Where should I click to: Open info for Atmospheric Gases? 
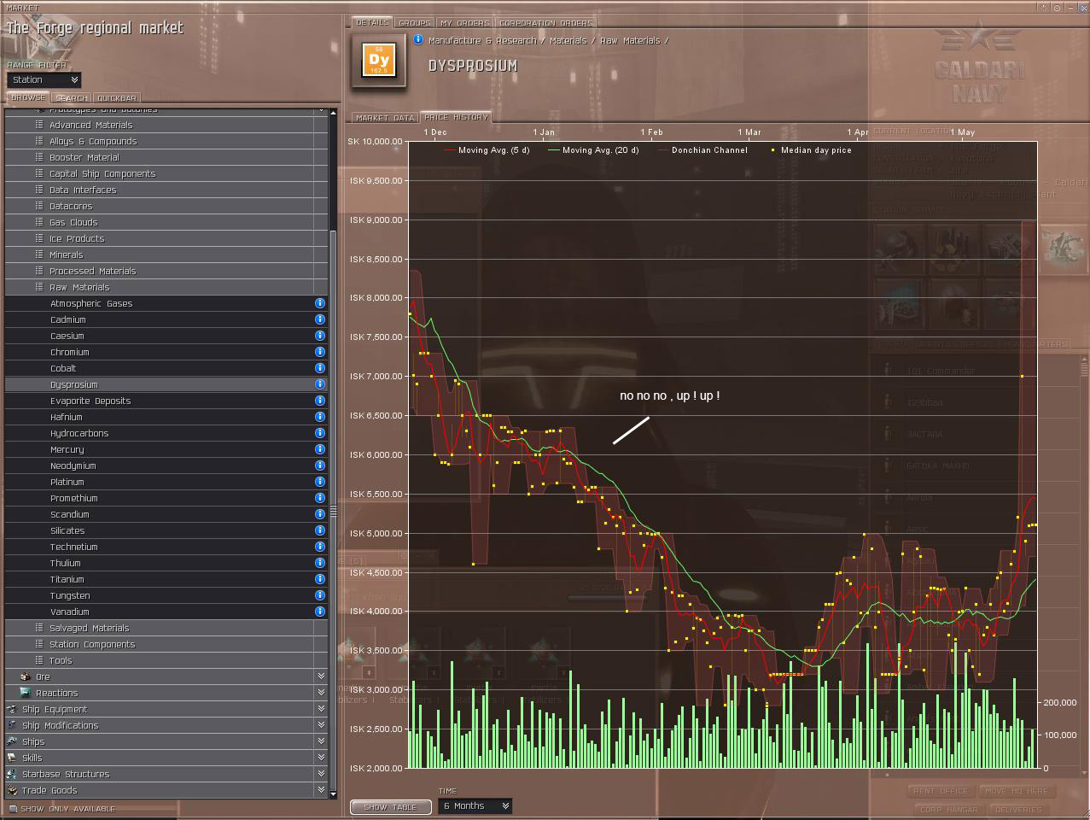[320, 303]
